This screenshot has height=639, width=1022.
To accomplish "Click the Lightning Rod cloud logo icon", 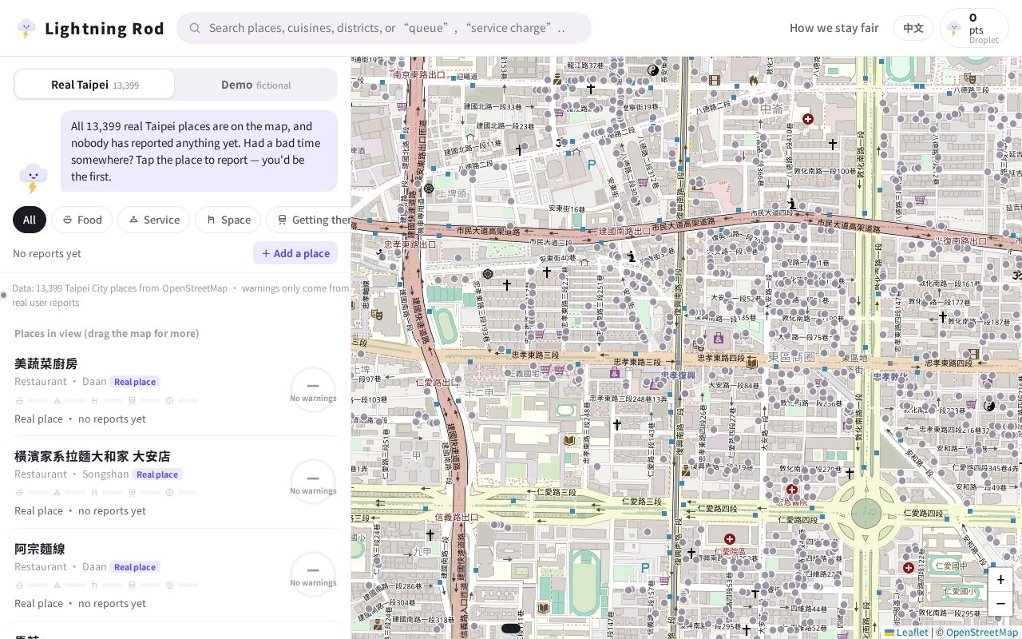I will coord(26,29).
